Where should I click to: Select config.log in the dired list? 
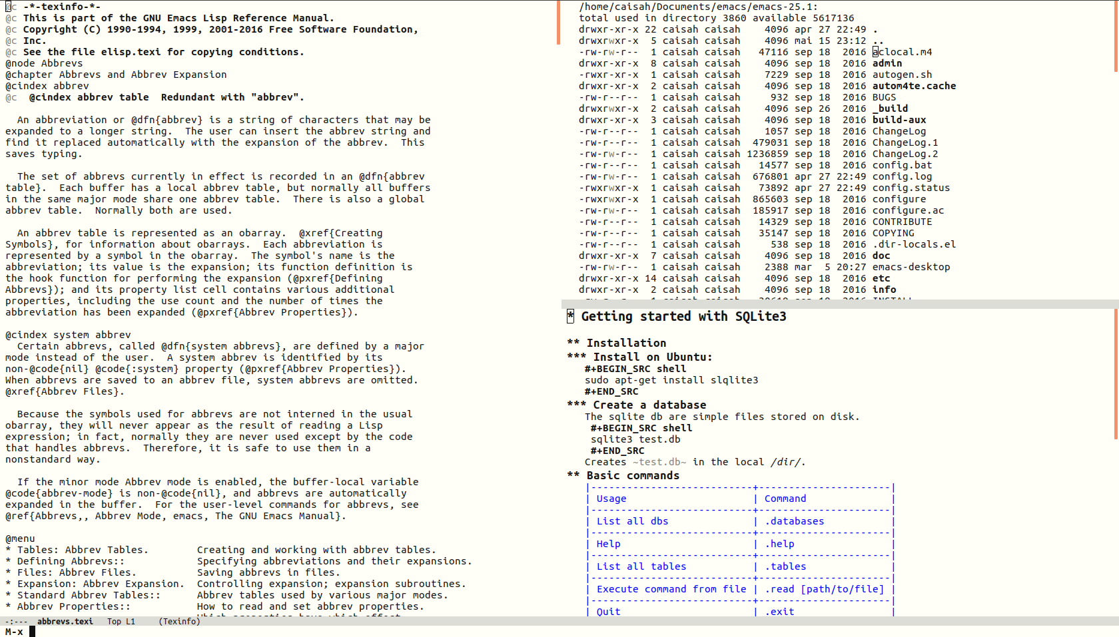point(903,176)
